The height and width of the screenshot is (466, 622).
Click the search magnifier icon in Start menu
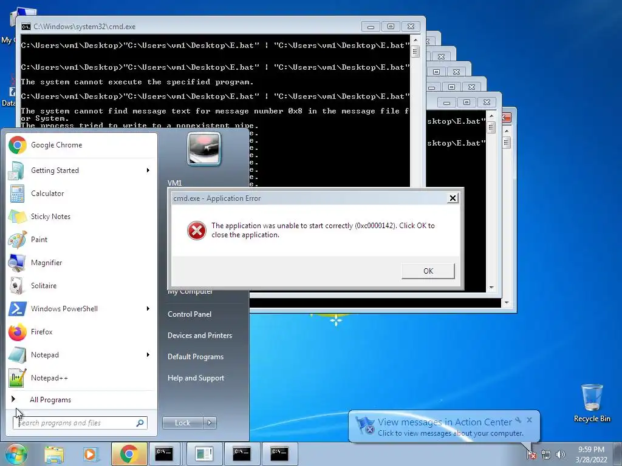140,423
